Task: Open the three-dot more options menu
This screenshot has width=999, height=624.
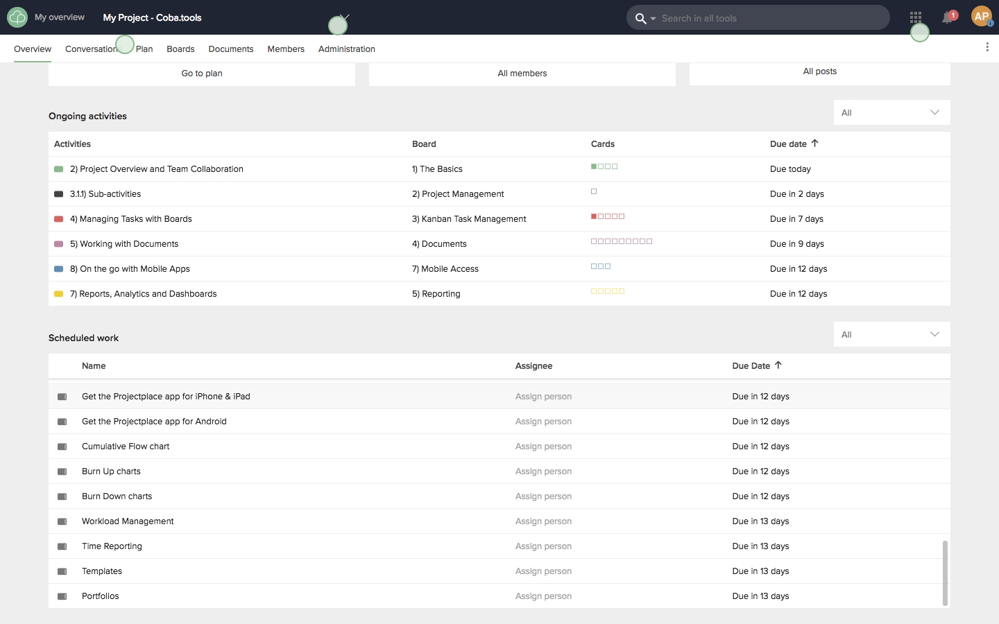Action: coord(987,47)
